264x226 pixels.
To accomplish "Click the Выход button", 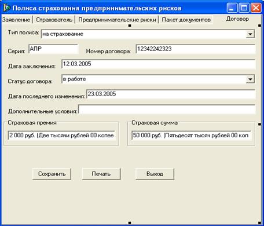I will click(155, 174).
